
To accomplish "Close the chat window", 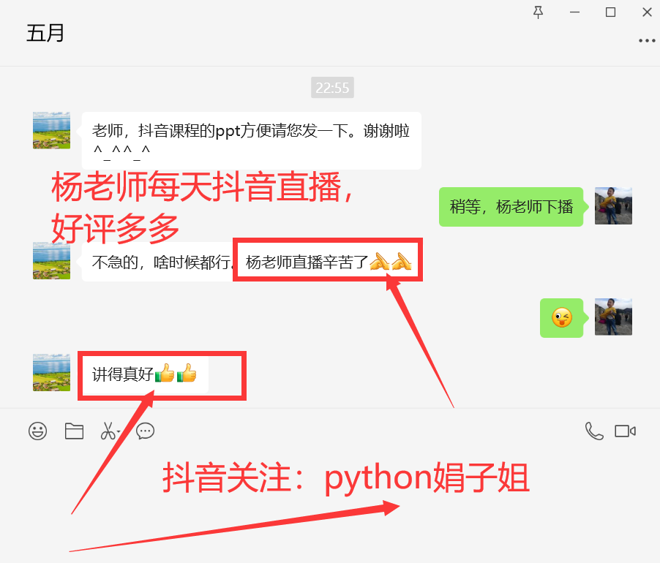I will (647, 12).
